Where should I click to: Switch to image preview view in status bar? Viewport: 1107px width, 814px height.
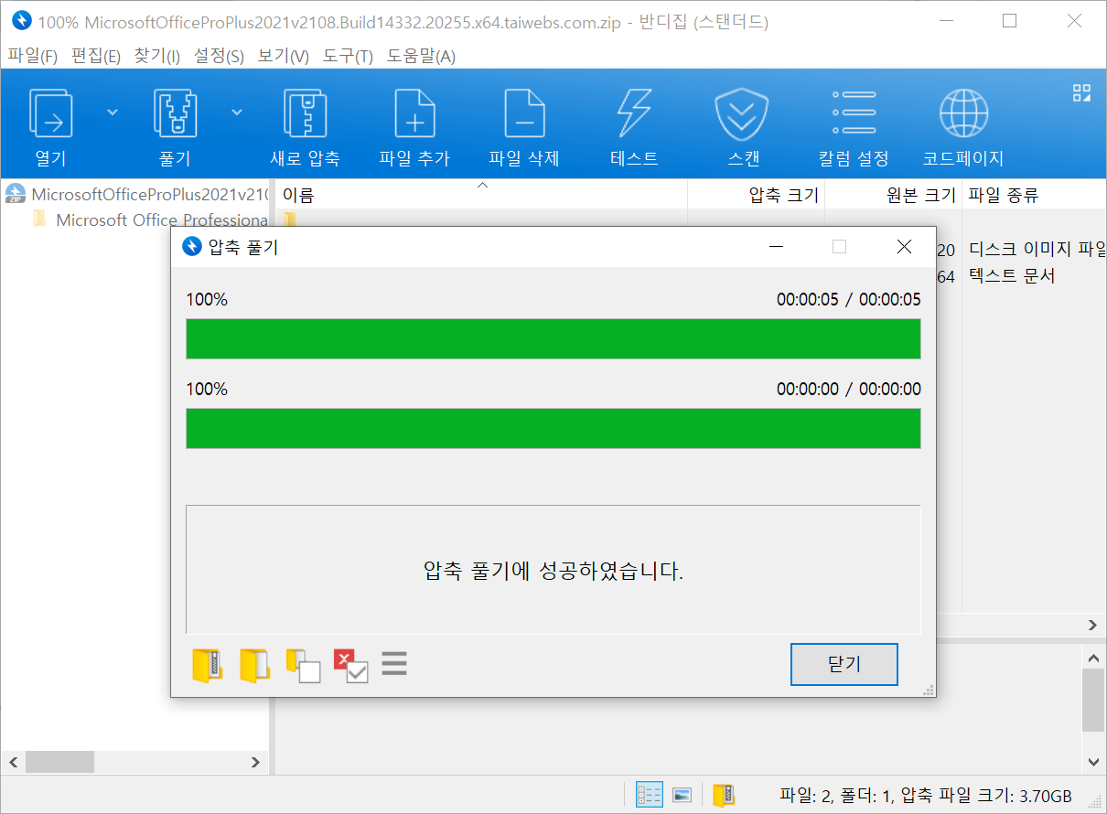pyautogui.click(x=682, y=795)
